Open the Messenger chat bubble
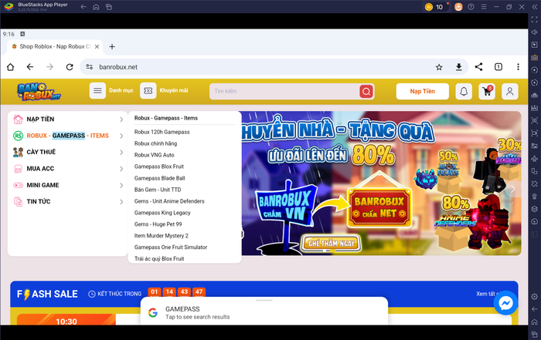 [x=505, y=303]
